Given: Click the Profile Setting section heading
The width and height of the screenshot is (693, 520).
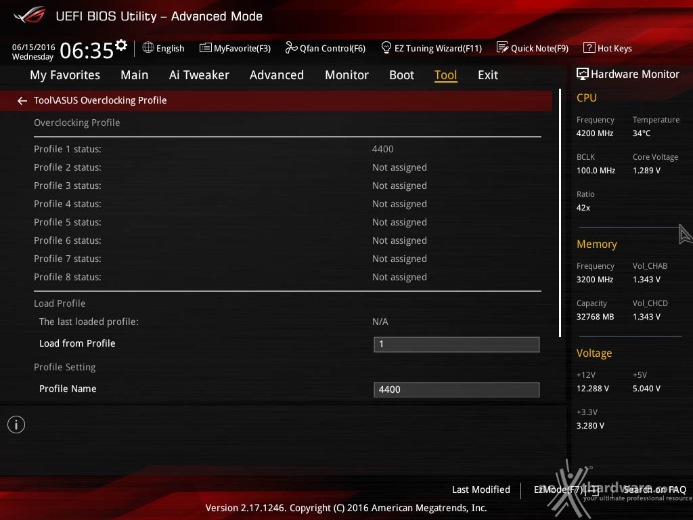Looking at the screenshot, I should [64, 367].
